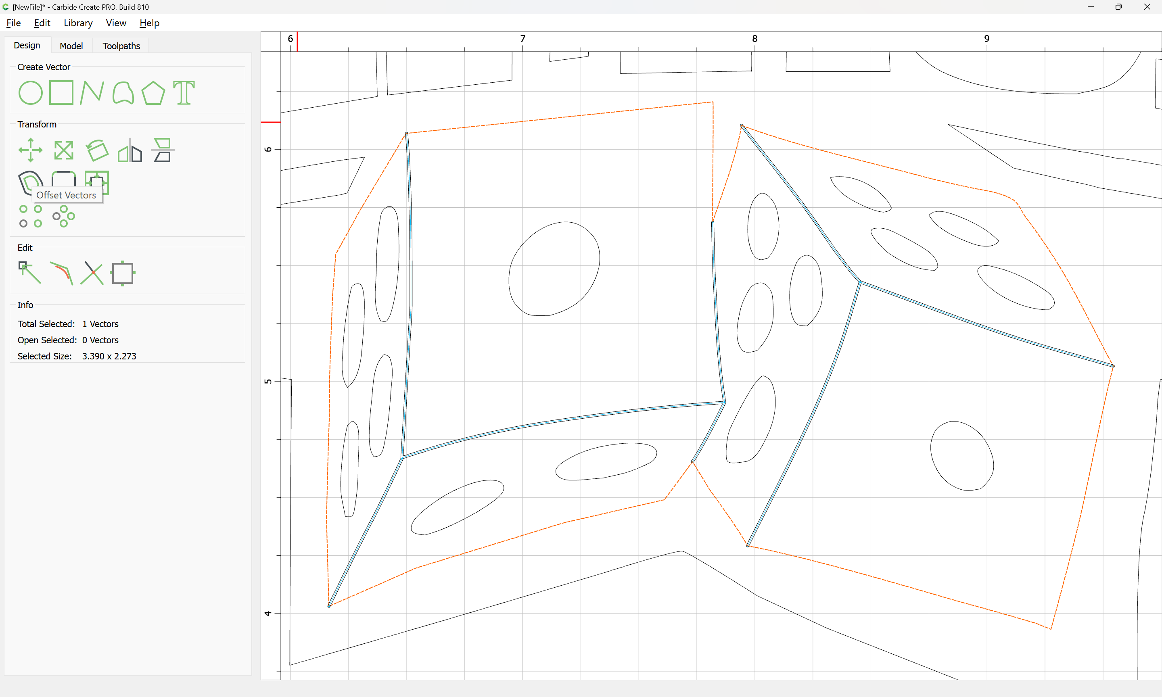Select the Trim Vectors tool

click(x=92, y=273)
